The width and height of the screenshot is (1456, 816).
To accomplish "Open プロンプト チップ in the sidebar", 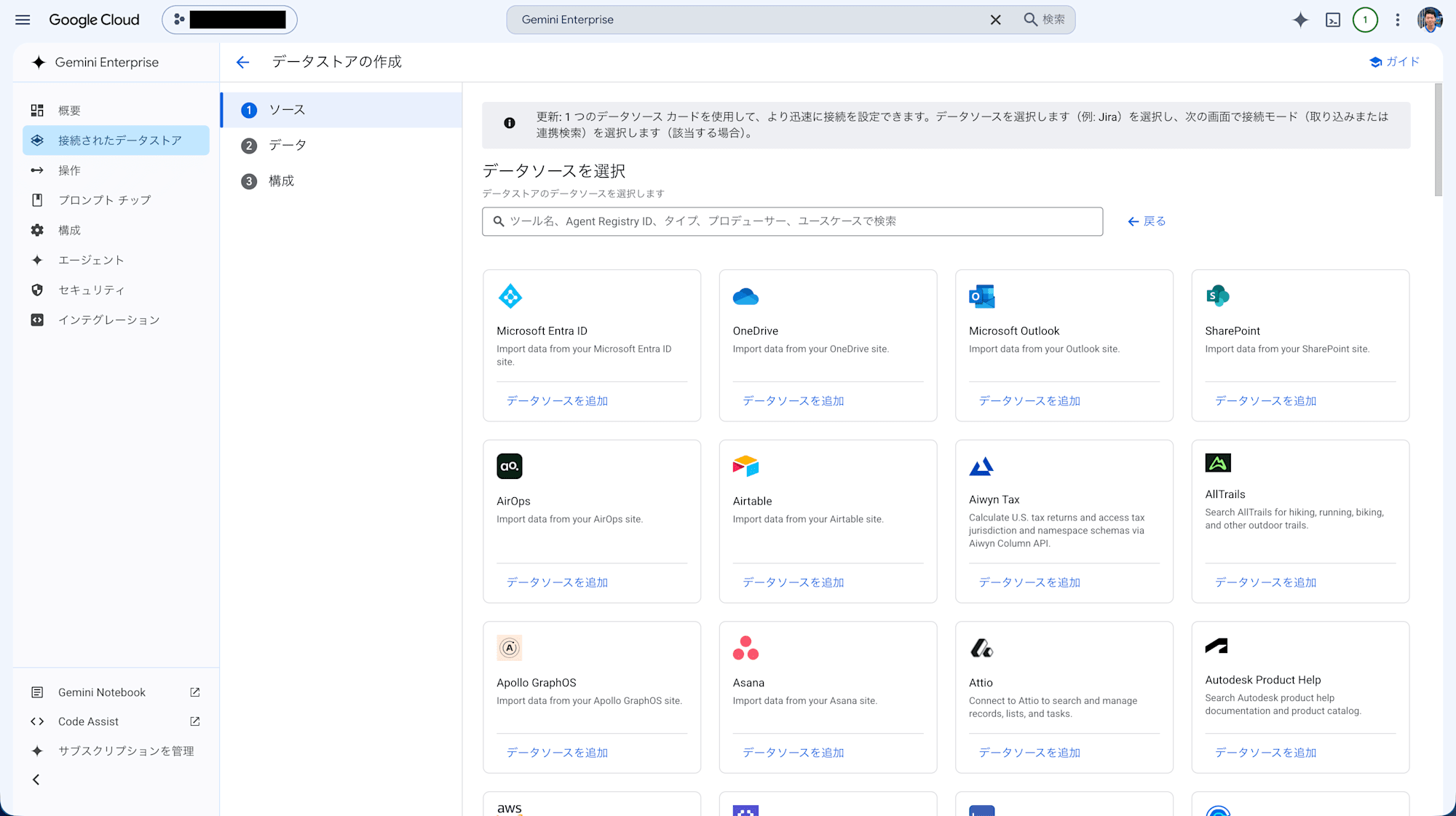I will pos(116,199).
